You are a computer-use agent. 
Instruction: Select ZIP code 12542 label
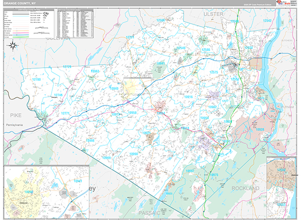coord(269,21)
